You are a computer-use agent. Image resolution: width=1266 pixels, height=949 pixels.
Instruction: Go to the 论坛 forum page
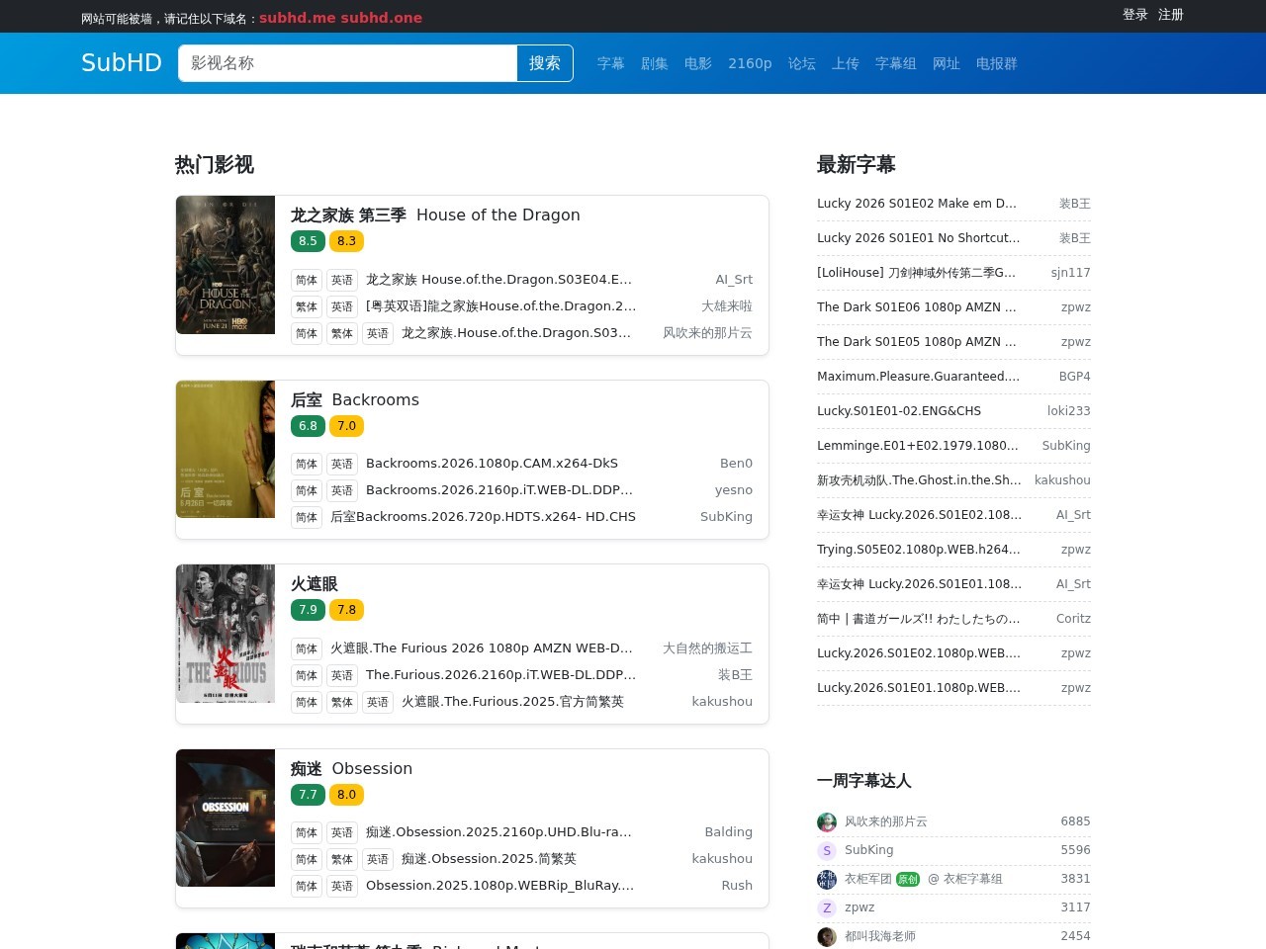tap(802, 63)
